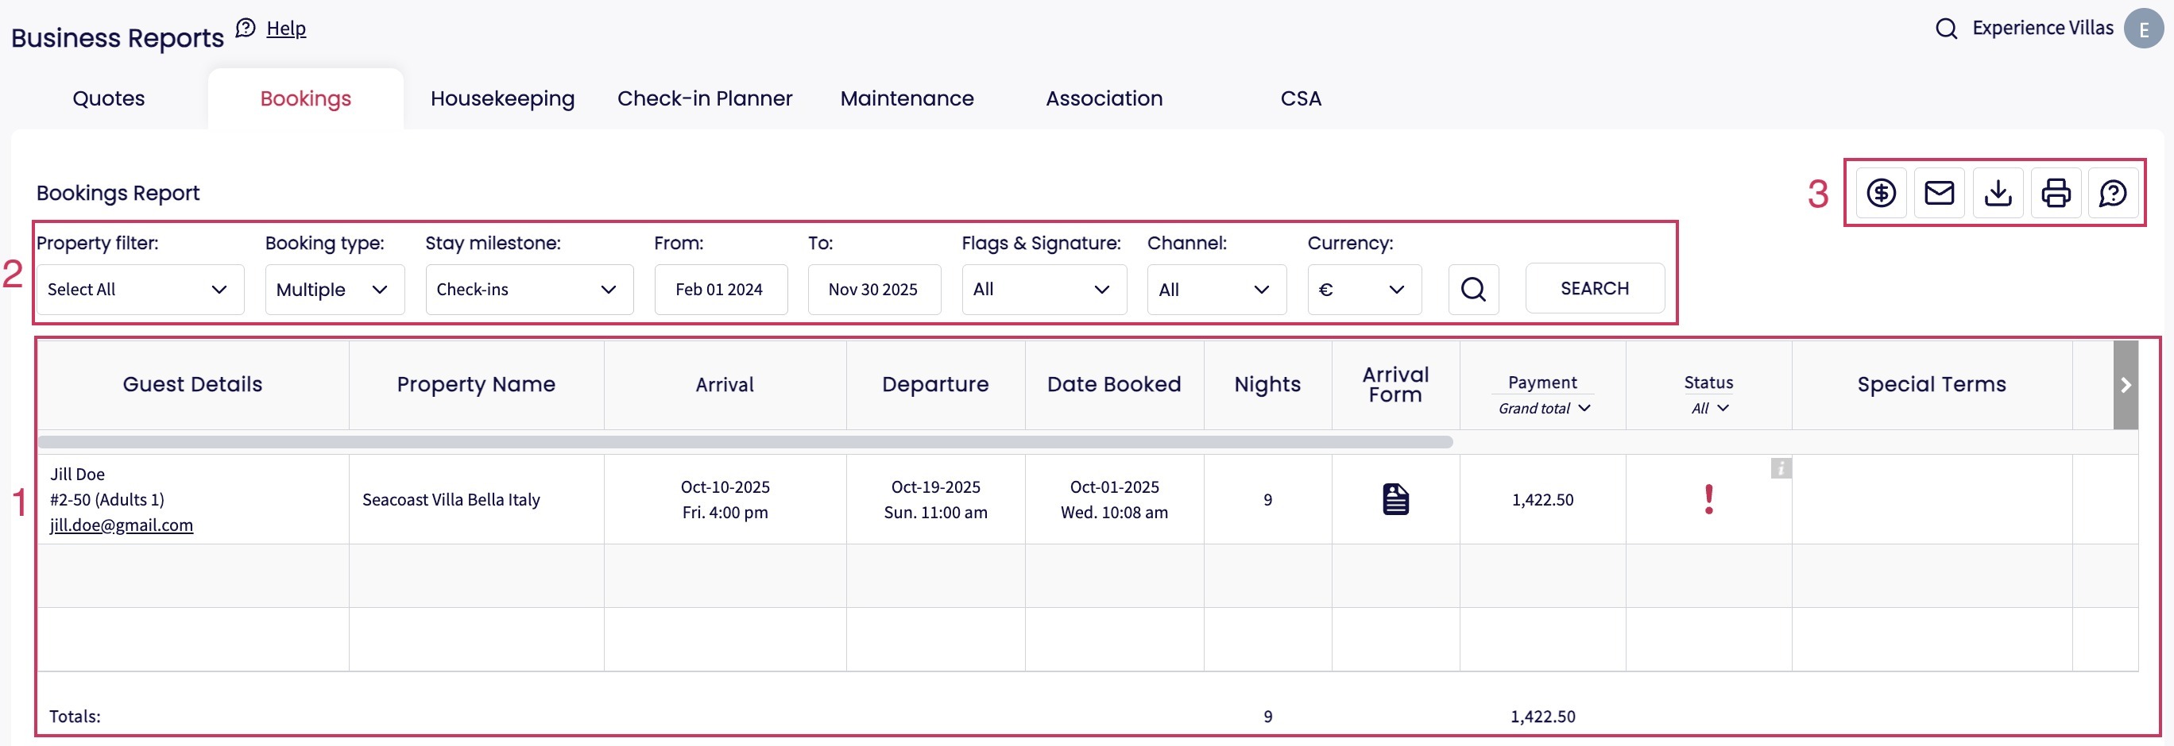The height and width of the screenshot is (746, 2174).
Task: Open the Property filter dropdown
Action: pyautogui.click(x=140, y=289)
